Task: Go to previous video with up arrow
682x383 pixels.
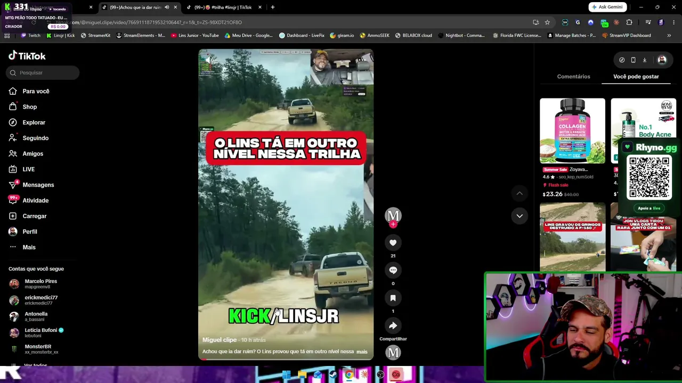Action: point(519,193)
